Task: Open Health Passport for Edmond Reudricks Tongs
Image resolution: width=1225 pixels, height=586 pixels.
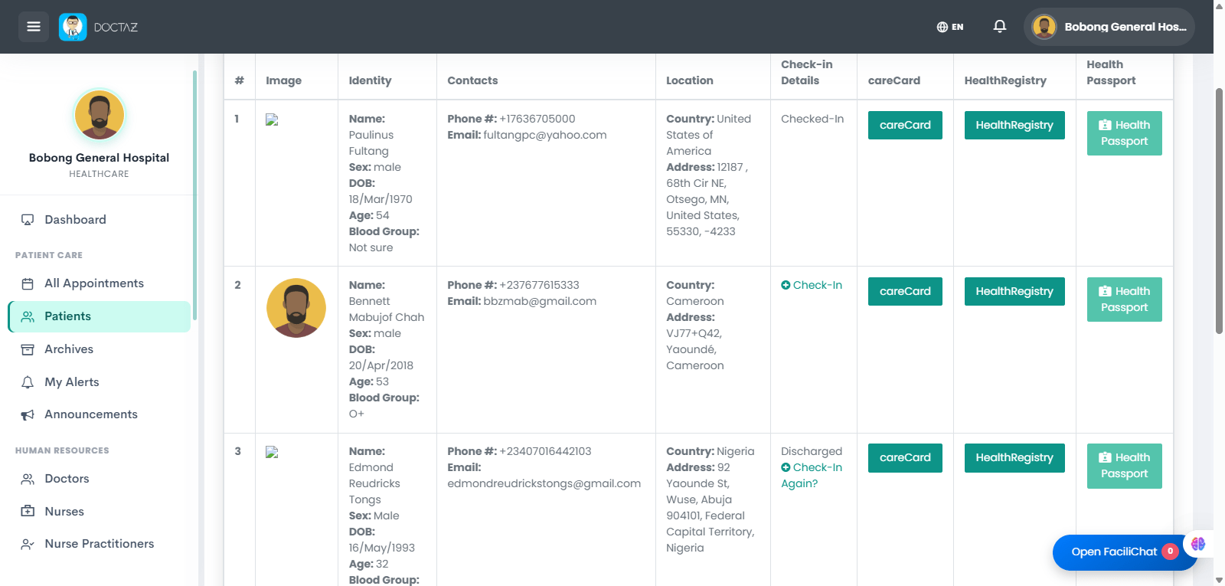Action: [x=1124, y=466]
